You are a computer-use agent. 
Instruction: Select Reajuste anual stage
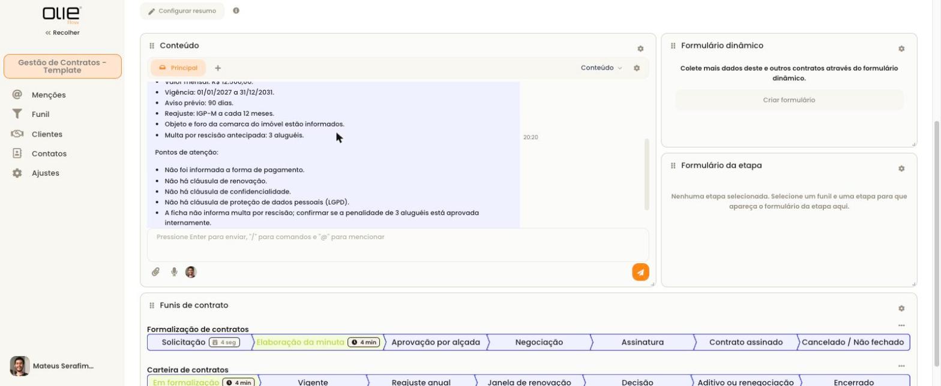tap(421, 382)
